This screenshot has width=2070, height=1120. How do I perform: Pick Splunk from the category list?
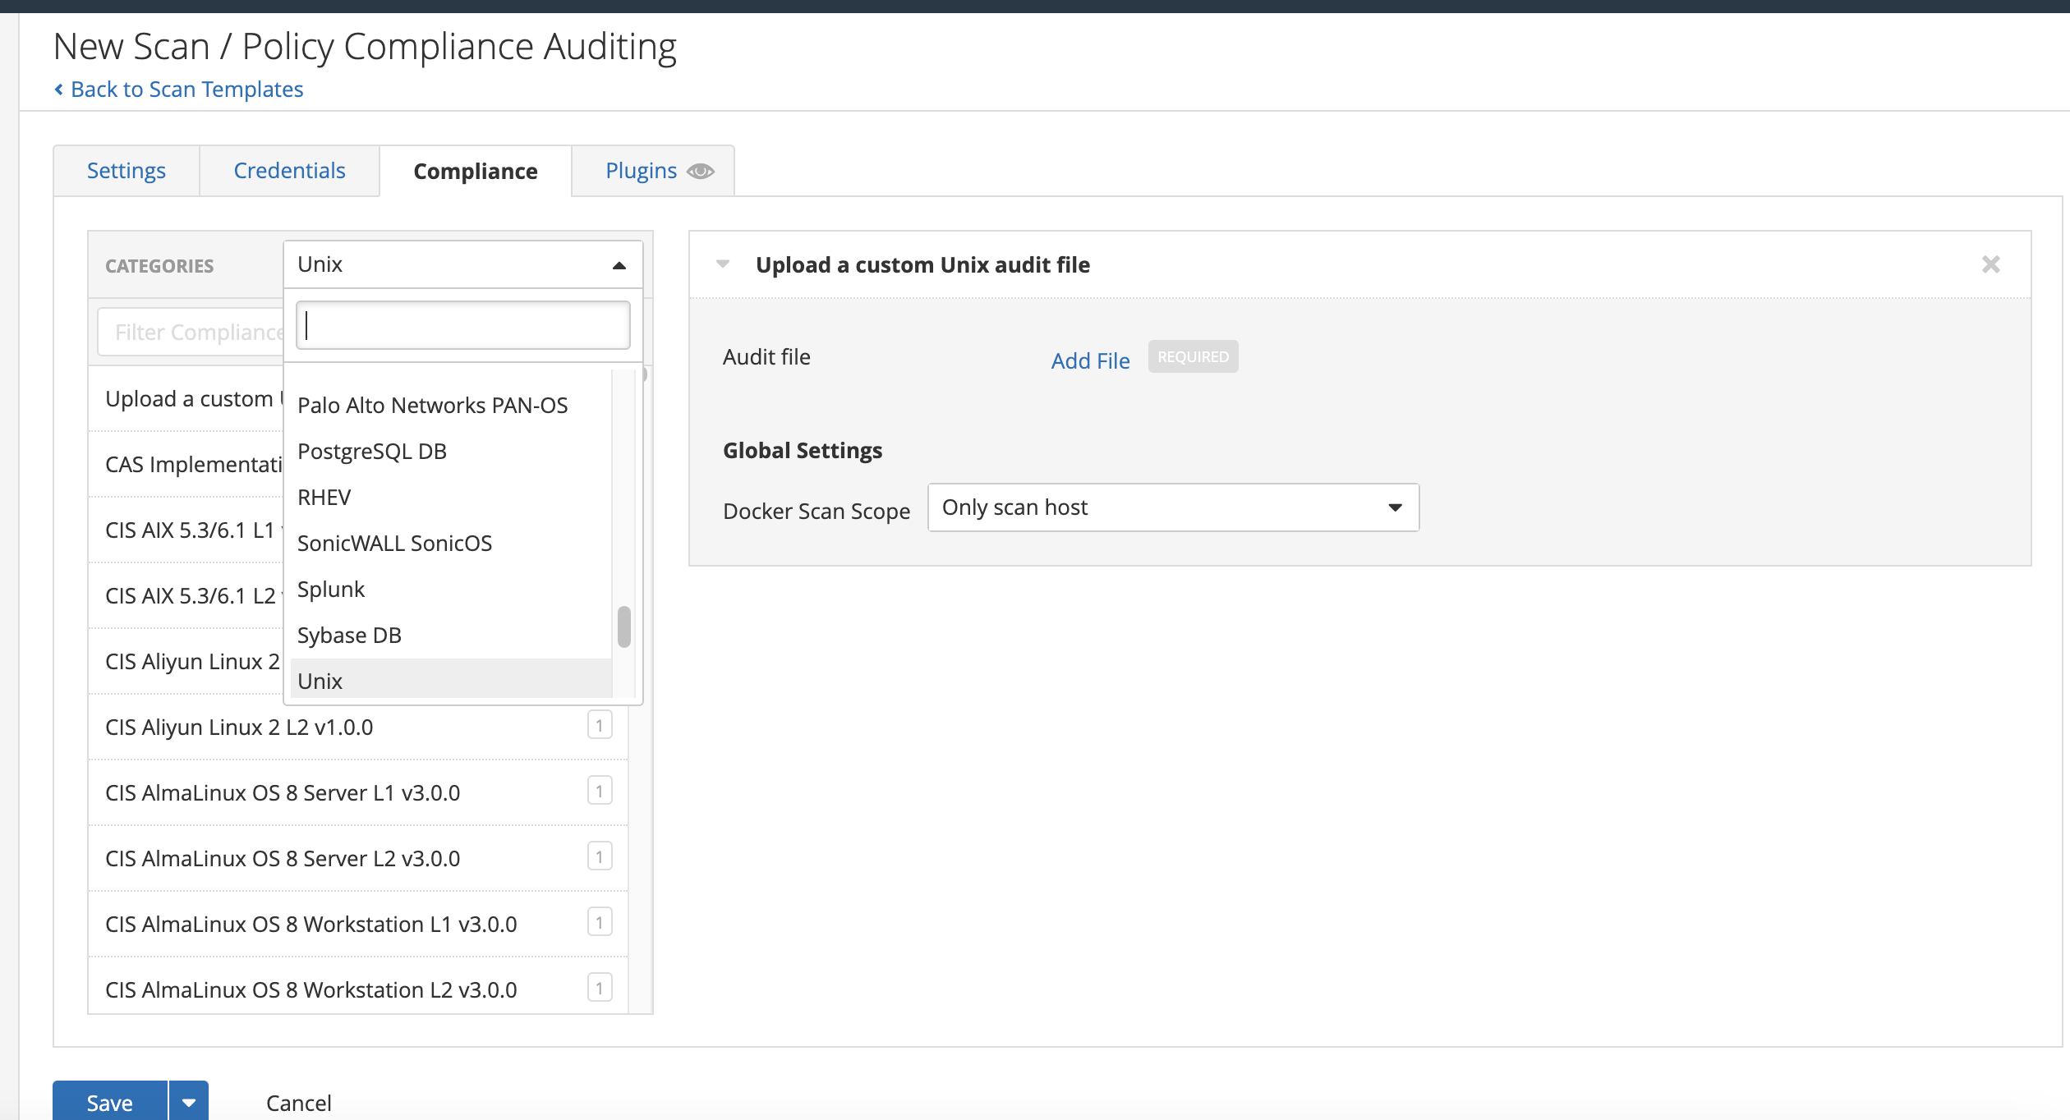(x=451, y=589)
